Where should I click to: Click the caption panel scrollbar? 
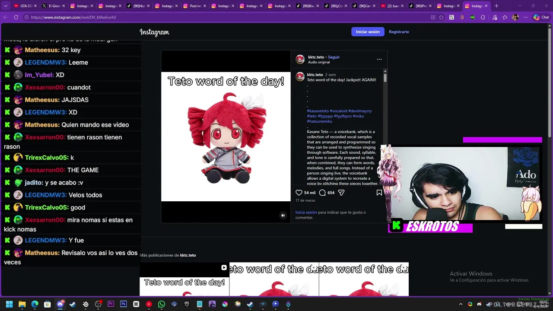tap(385, 77)
